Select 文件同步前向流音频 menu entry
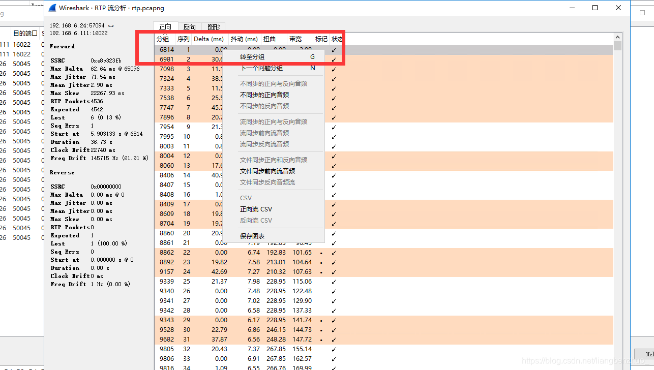Screen dimensions: 654x370 tap(274, 171)
